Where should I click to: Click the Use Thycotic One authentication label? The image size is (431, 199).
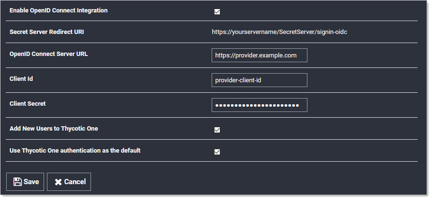75,151
